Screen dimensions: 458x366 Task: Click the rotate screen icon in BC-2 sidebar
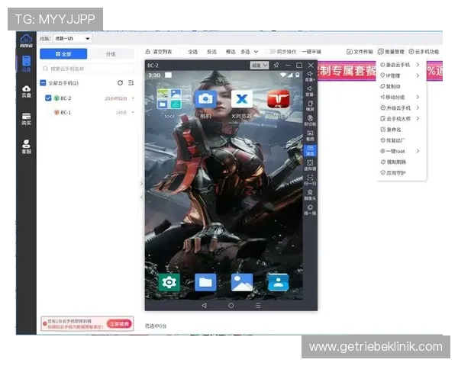click(x=310, y=106)
